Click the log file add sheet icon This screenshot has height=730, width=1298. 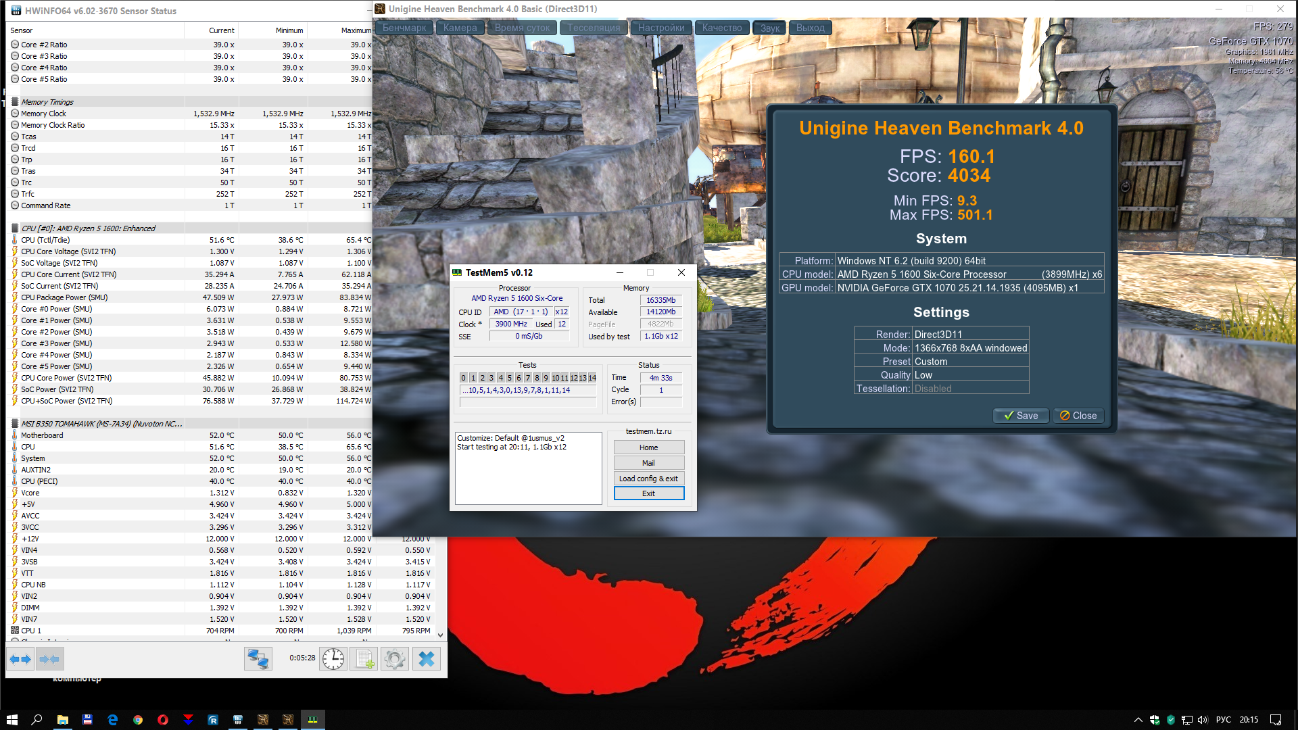pyautogui.click(x=364, y=659)
